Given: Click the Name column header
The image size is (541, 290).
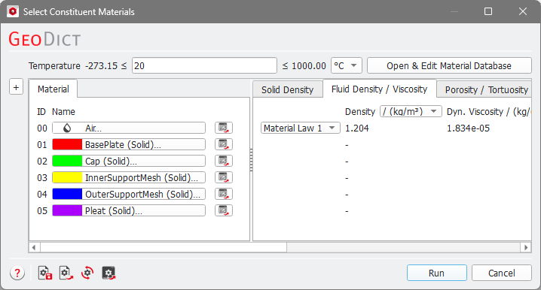Looking at the screenshot, I should (63, 112).
